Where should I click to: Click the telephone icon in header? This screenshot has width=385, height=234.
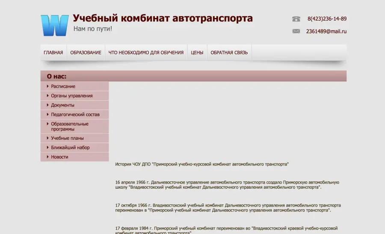pos(296,19)
